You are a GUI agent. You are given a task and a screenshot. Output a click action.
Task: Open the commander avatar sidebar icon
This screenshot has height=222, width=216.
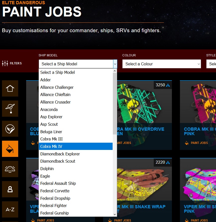pyautogui.click(x=10, y=189)
